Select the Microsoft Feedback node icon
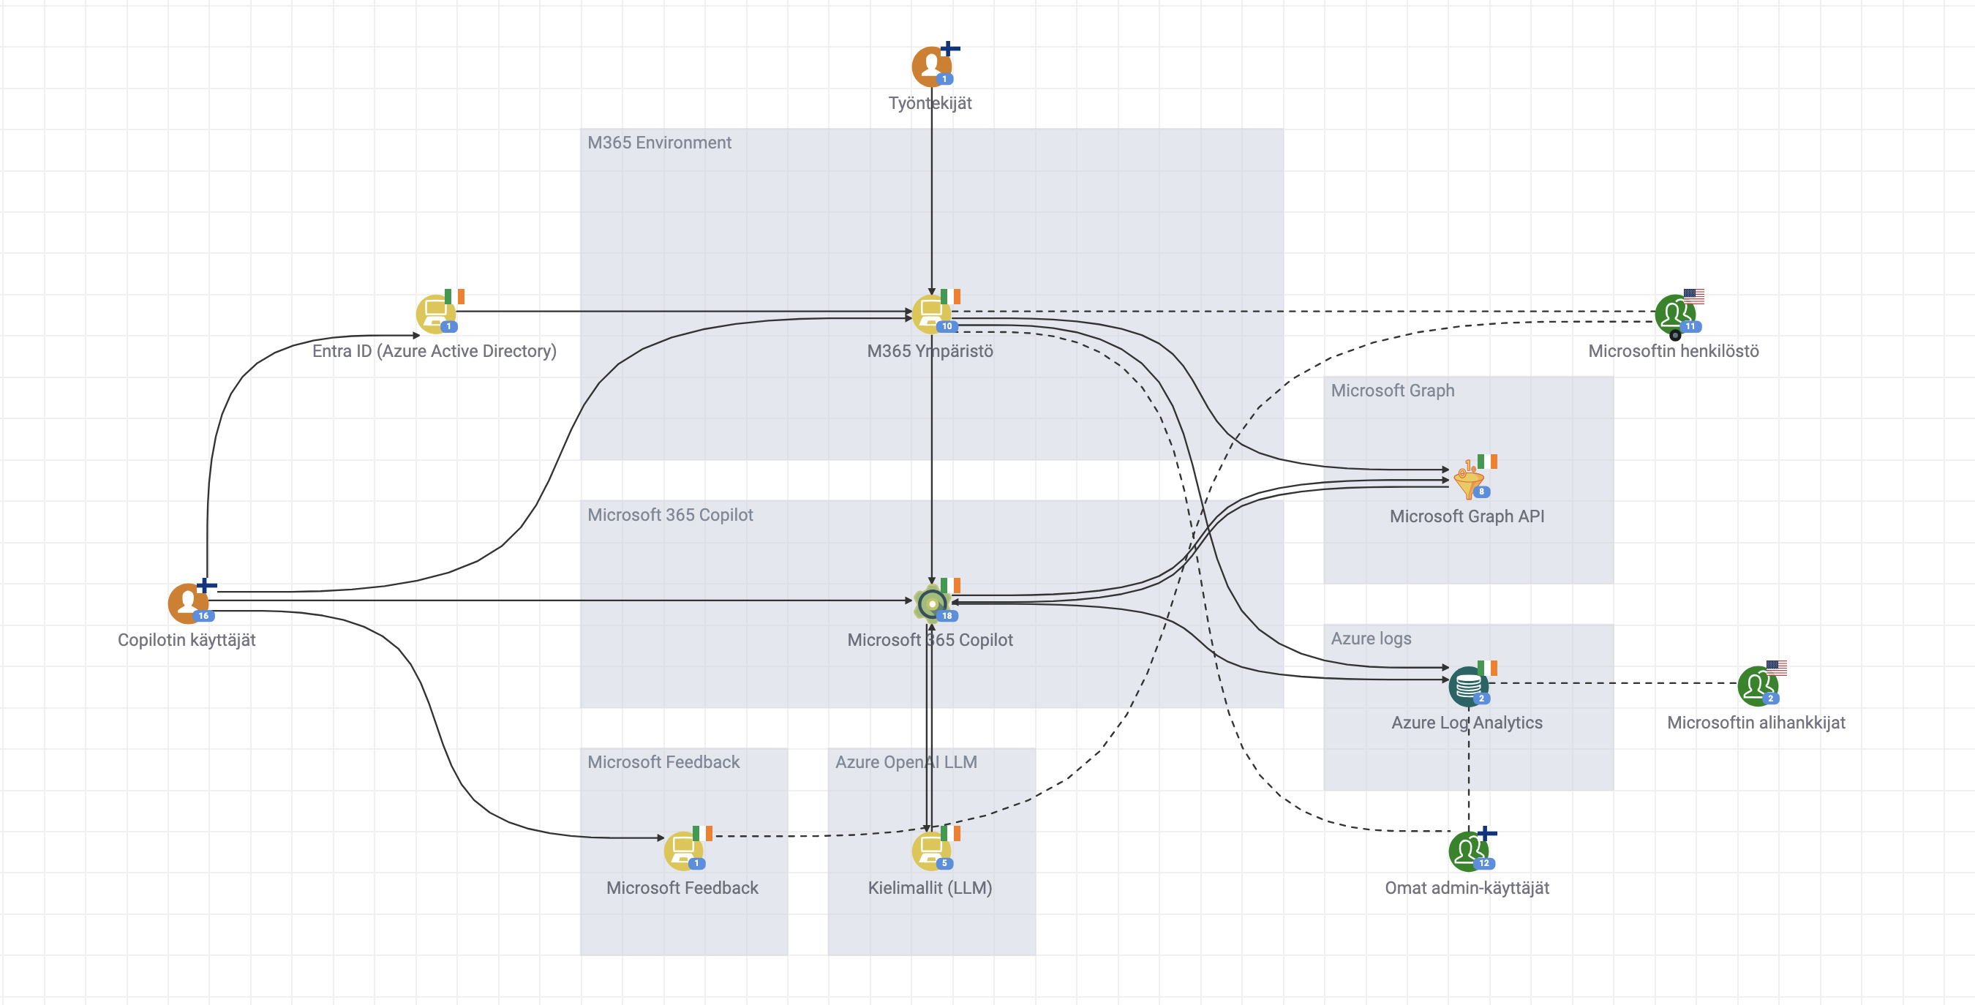Screen dimensions: 1975x1005 coord(682,850)
